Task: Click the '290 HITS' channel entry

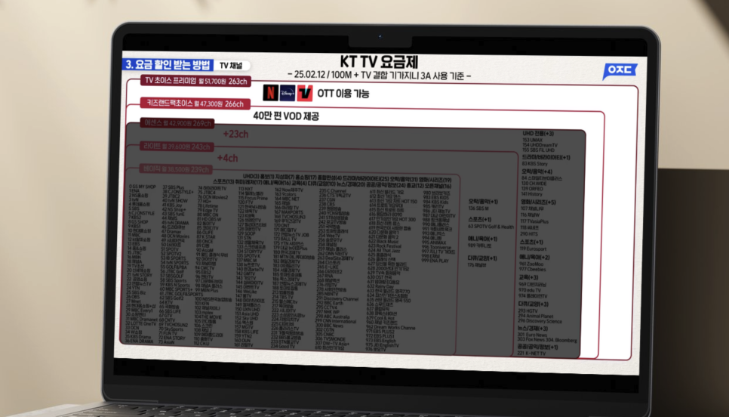Action: click(x=528, y=234)
